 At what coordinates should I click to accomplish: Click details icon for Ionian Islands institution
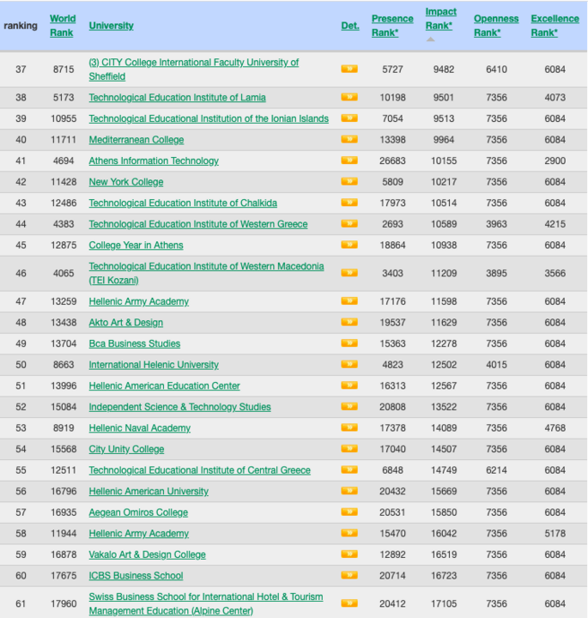pos(349,118)
